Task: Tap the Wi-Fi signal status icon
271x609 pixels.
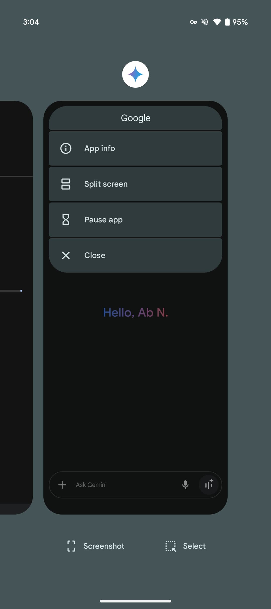Action: [x=217, y=22]
